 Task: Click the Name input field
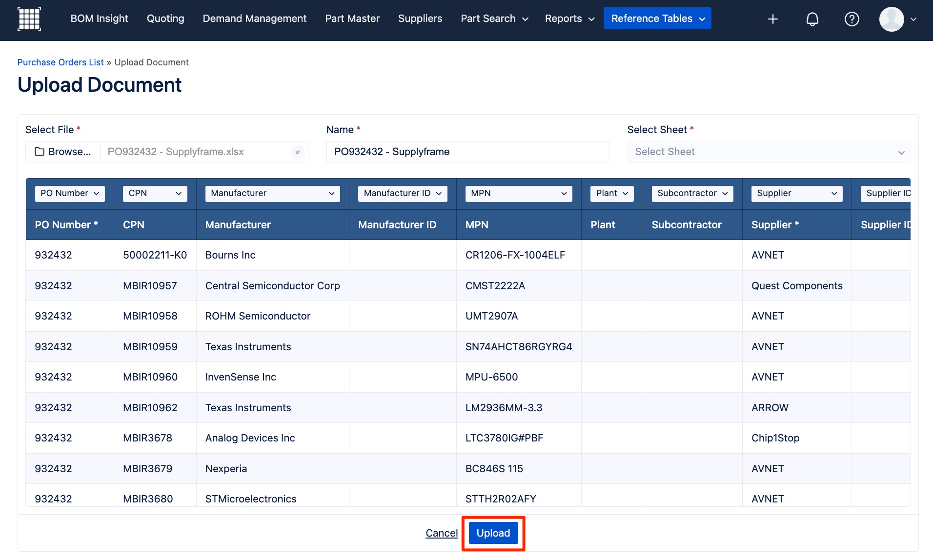(467, 152)
